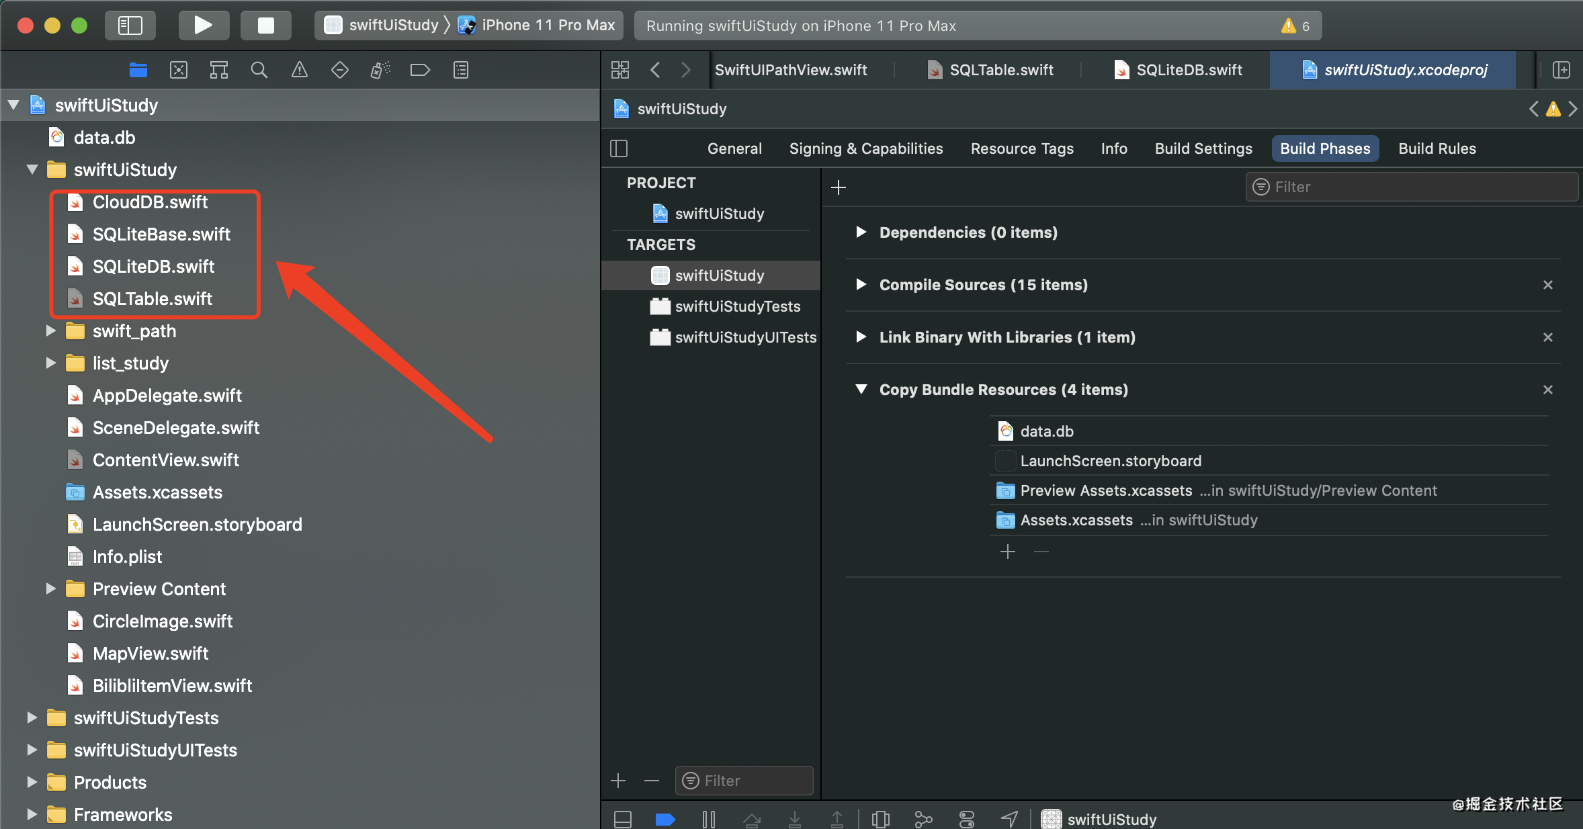Image resolution: width=1583 pixels, height=829 pixels.
Task: Switch to SQLTable.swift editor tab
Action: [990, 70]
